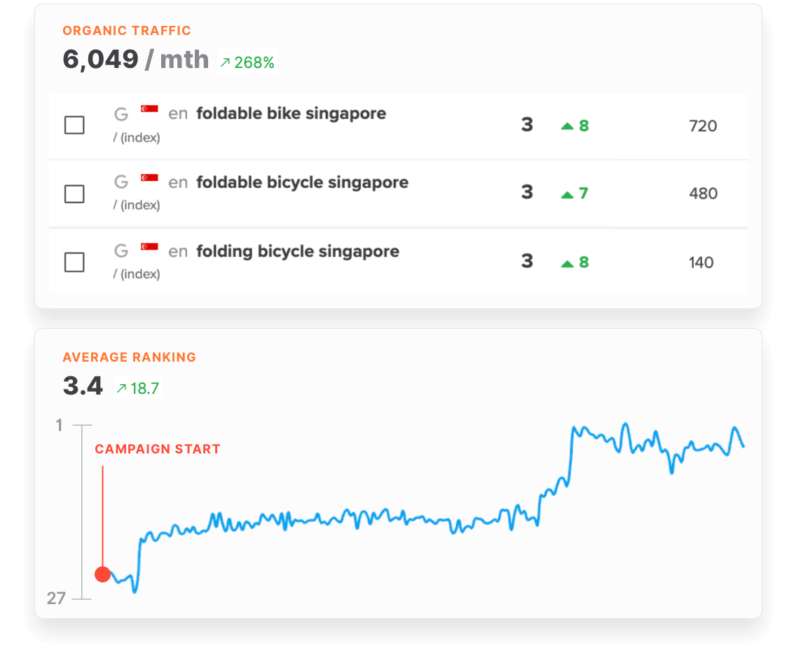796x656 pixels.
Task: Open the /(index) page URL under foldable bicycle singapore
Action: (x=136, y=205)
